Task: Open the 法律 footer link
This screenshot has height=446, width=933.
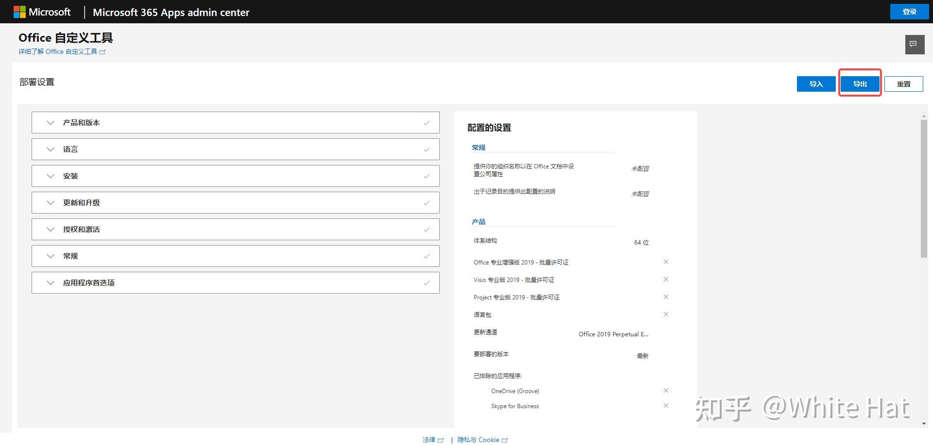Action: pos(433,440)
